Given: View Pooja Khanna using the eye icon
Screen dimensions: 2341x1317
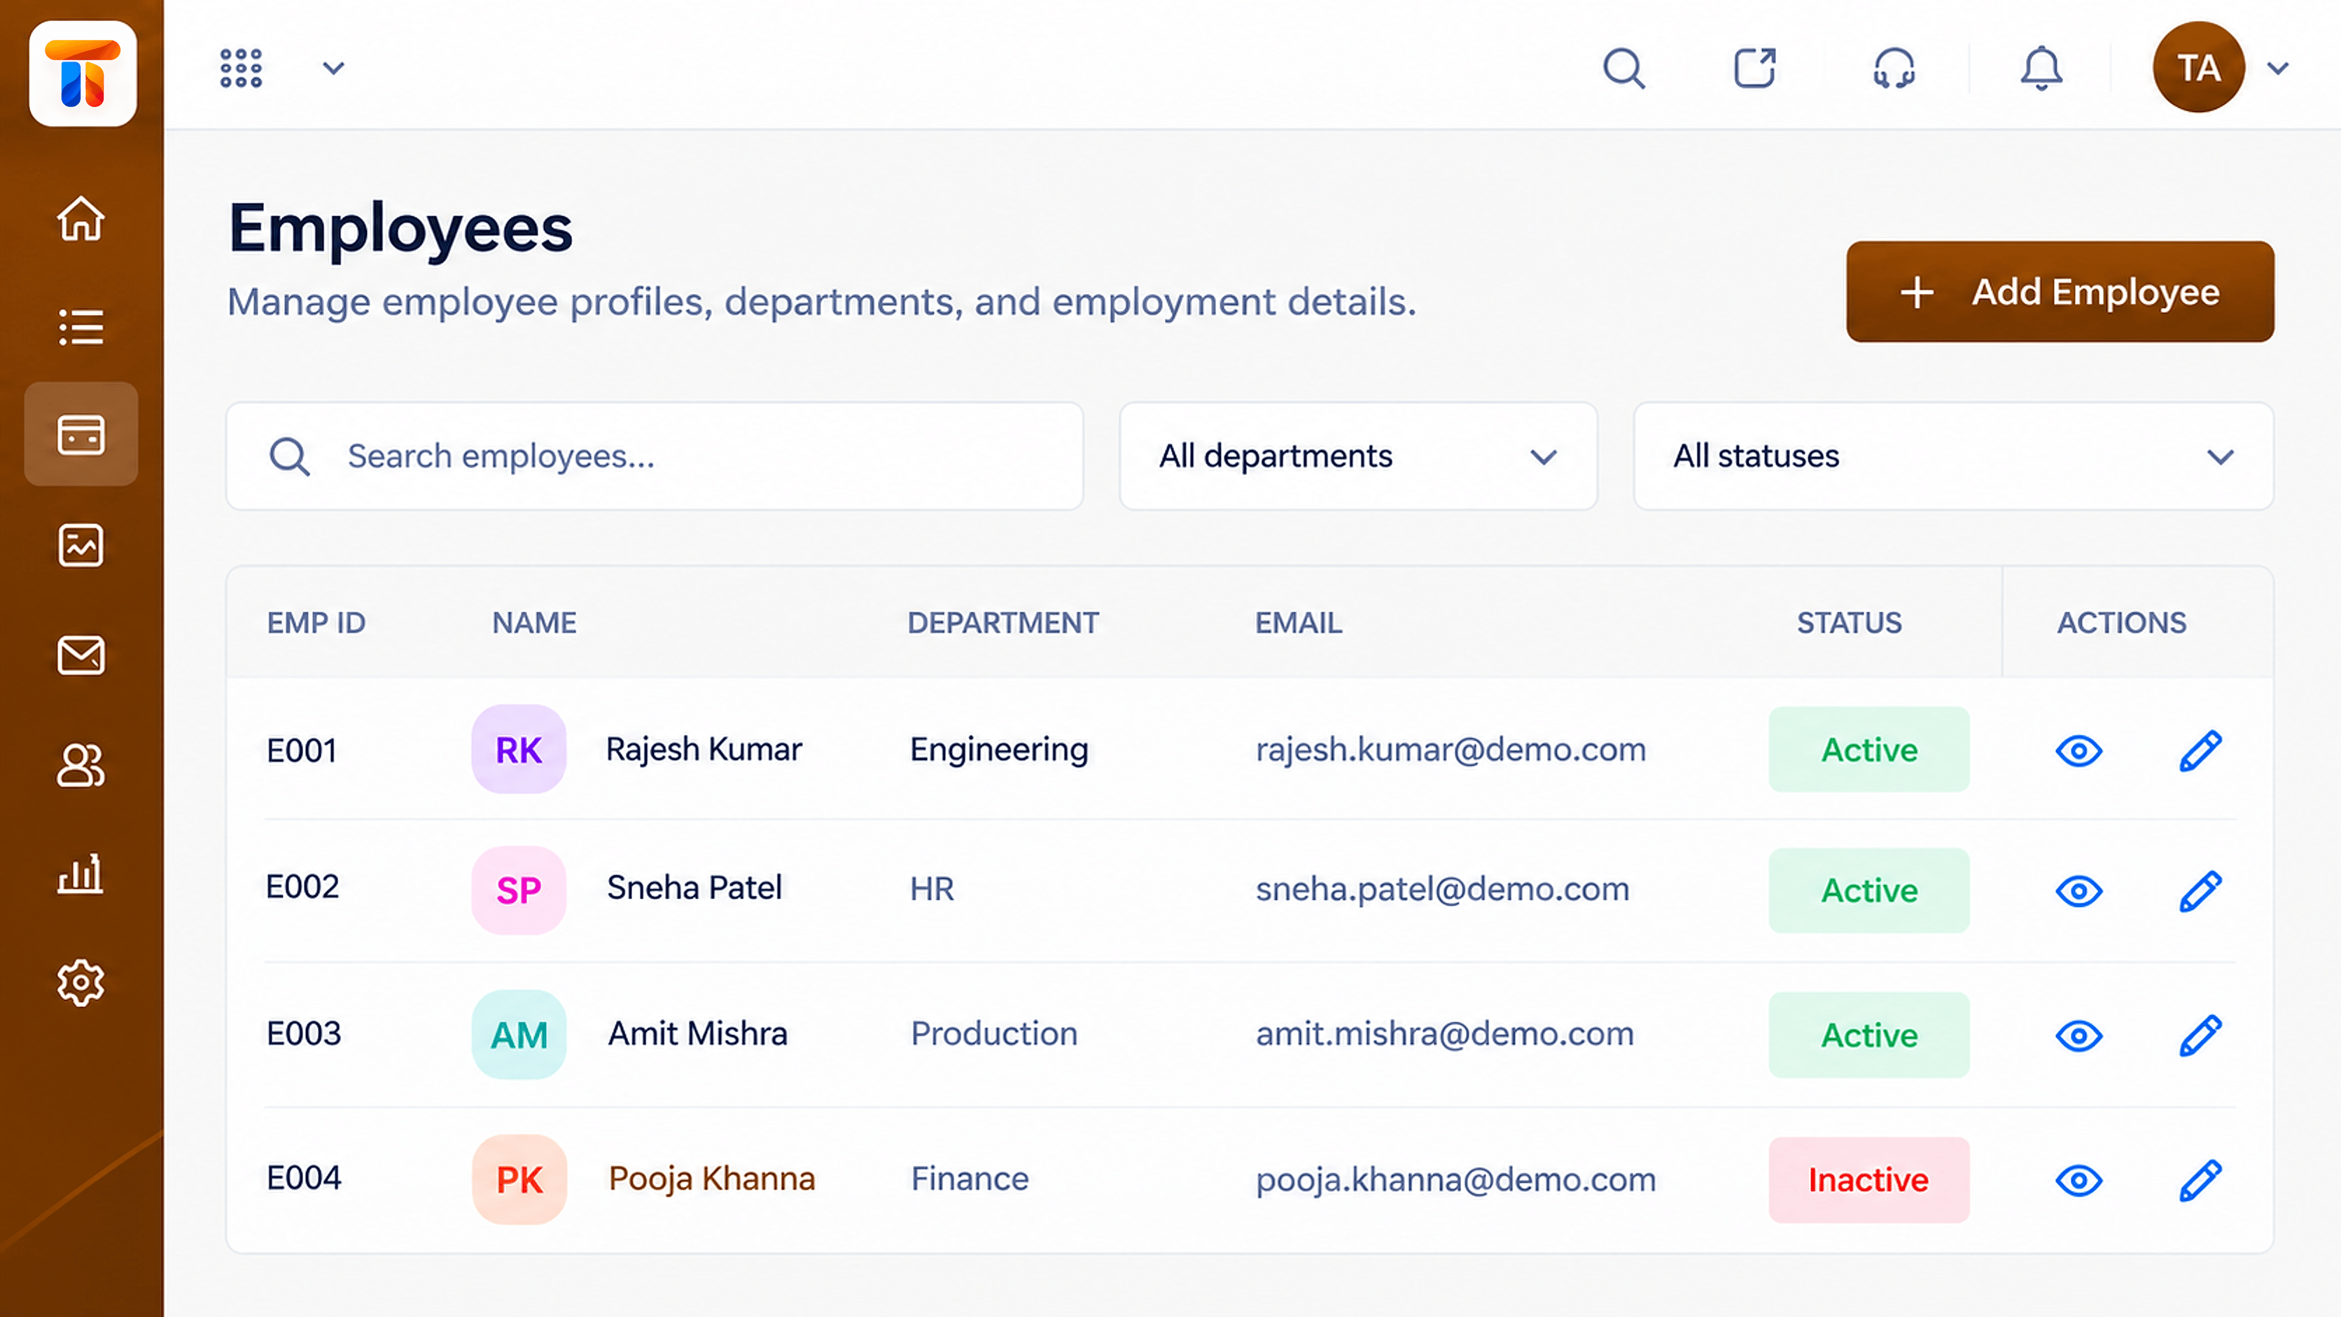Looking at the screenshot, I should pos(2079,1180).
